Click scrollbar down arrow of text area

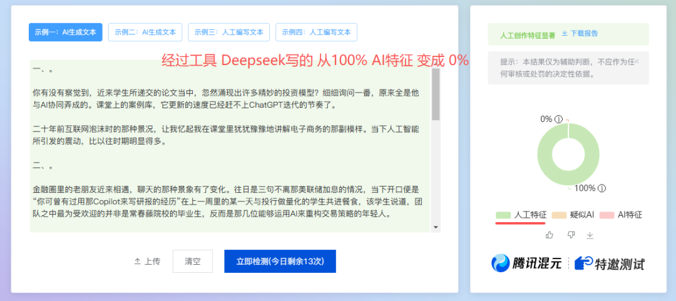pyautogui.click(x=436, y=227)
